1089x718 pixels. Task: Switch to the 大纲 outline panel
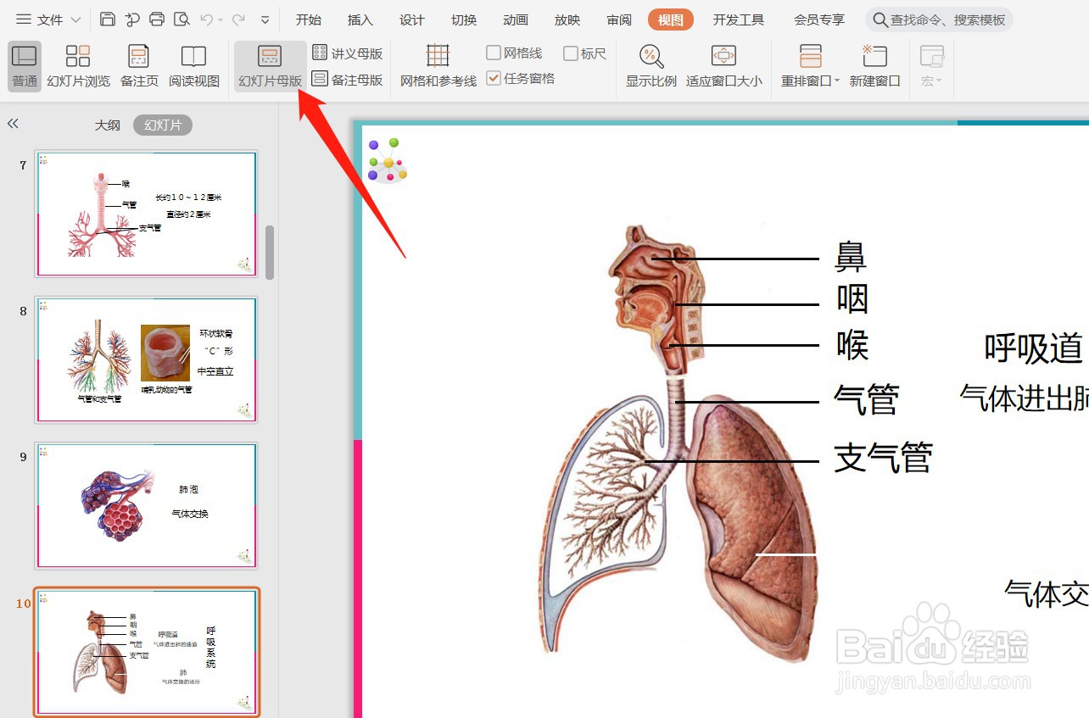(x=108, y=124)
